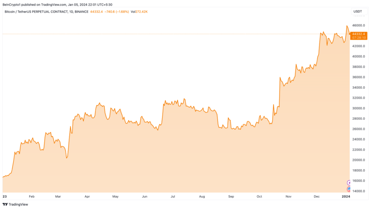
Task: Select the Mar marker on time axis
Action: pos(58,196)
